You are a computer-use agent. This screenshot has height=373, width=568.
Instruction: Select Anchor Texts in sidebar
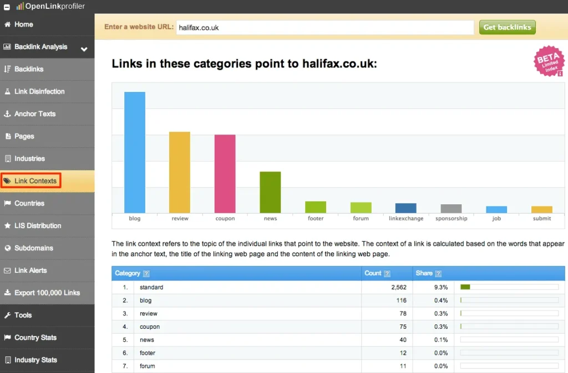[x=47, y=114]
